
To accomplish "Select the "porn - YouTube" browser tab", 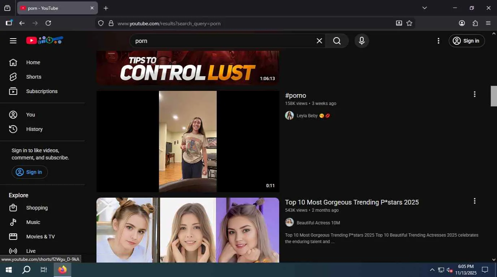I will pyautogui.click(x=57, y=8).
